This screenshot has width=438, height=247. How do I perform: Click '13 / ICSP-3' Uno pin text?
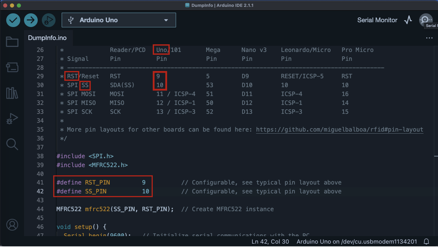176,111
